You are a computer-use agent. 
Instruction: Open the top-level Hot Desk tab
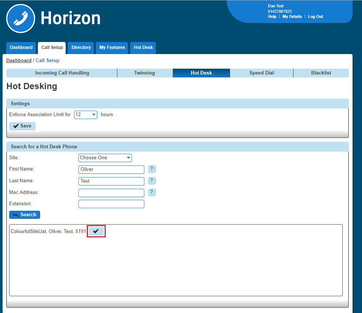click(143, 47)
